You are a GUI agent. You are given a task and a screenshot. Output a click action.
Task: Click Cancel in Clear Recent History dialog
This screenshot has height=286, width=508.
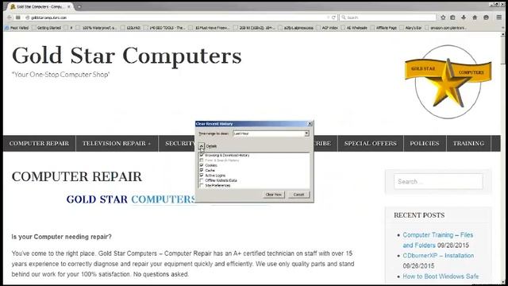tap(298, 195)
